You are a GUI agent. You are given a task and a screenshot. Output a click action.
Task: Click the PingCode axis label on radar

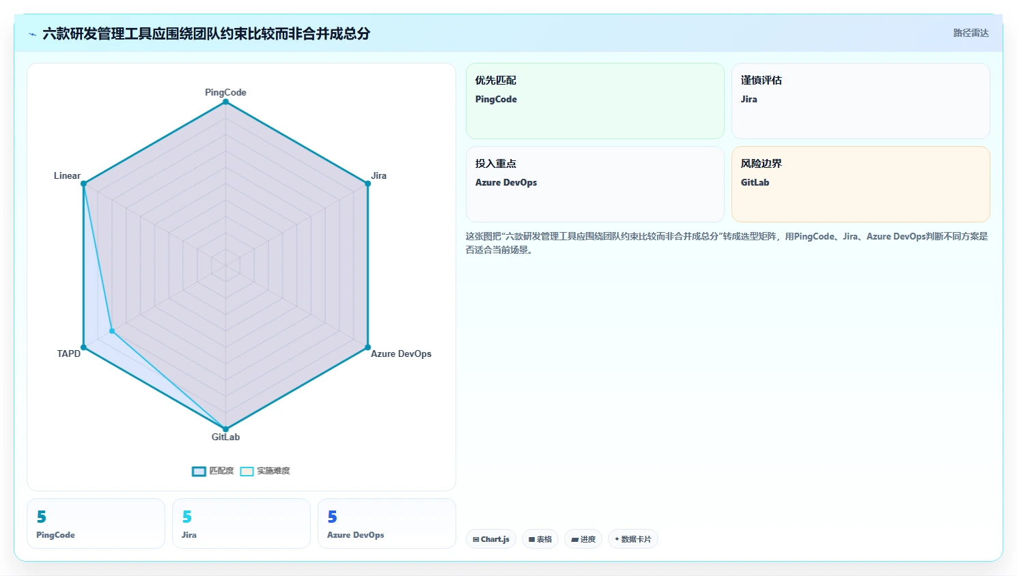(x=225, y=92)
